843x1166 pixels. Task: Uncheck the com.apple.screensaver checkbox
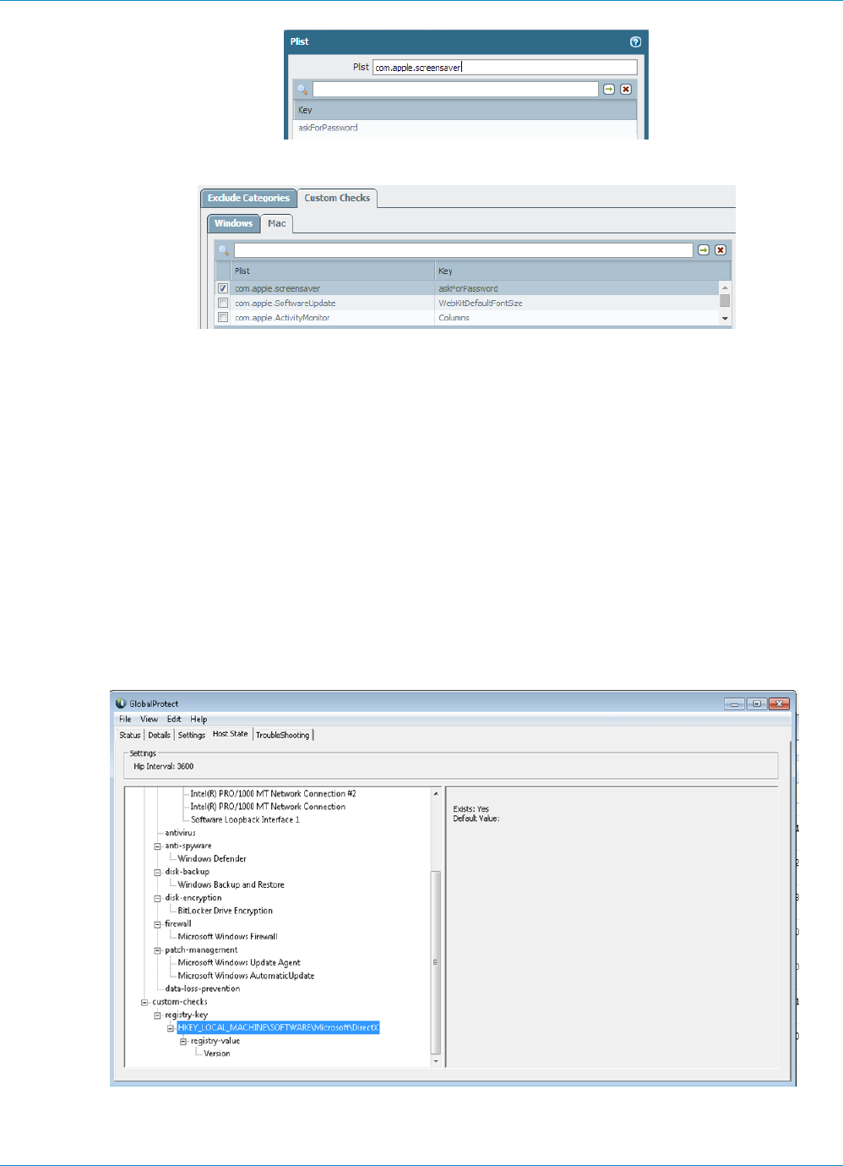point(223,288)
